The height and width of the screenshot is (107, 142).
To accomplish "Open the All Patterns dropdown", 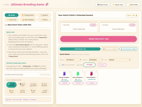I will pyautogui.click(x=73, y=60).
